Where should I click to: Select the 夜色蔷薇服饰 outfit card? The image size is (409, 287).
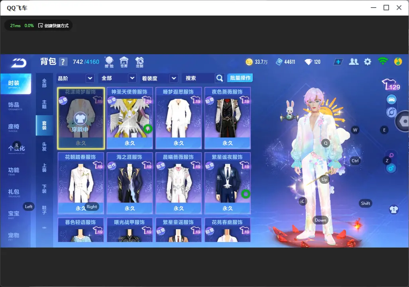(228, 118)
